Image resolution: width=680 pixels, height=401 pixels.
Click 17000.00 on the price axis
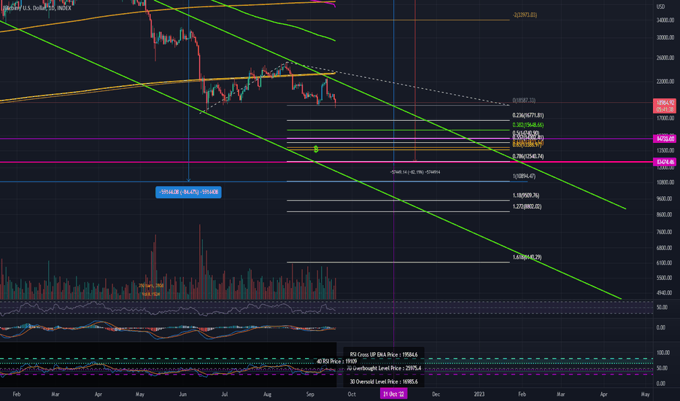click(x=665, y=118)
